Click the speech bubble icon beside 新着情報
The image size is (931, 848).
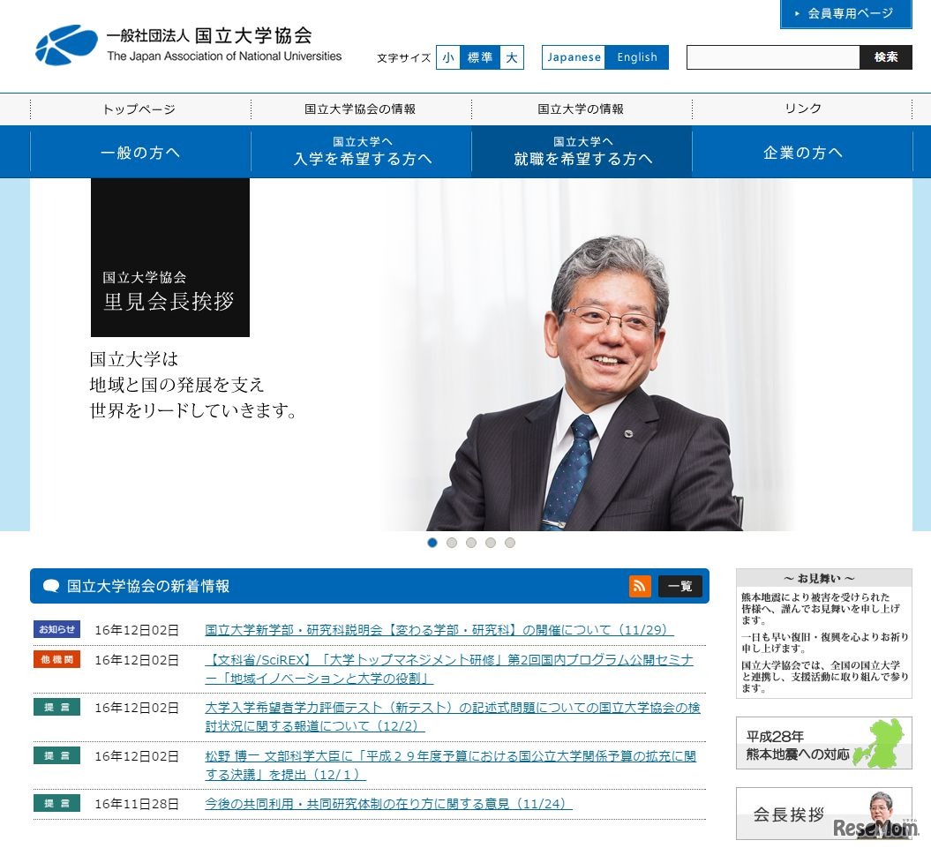click(50, 585)
